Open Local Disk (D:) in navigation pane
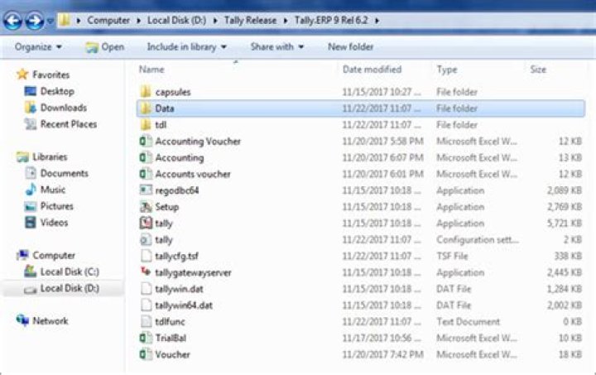The width and height of the screenshot is (596, 375). [x=70, y=288]
